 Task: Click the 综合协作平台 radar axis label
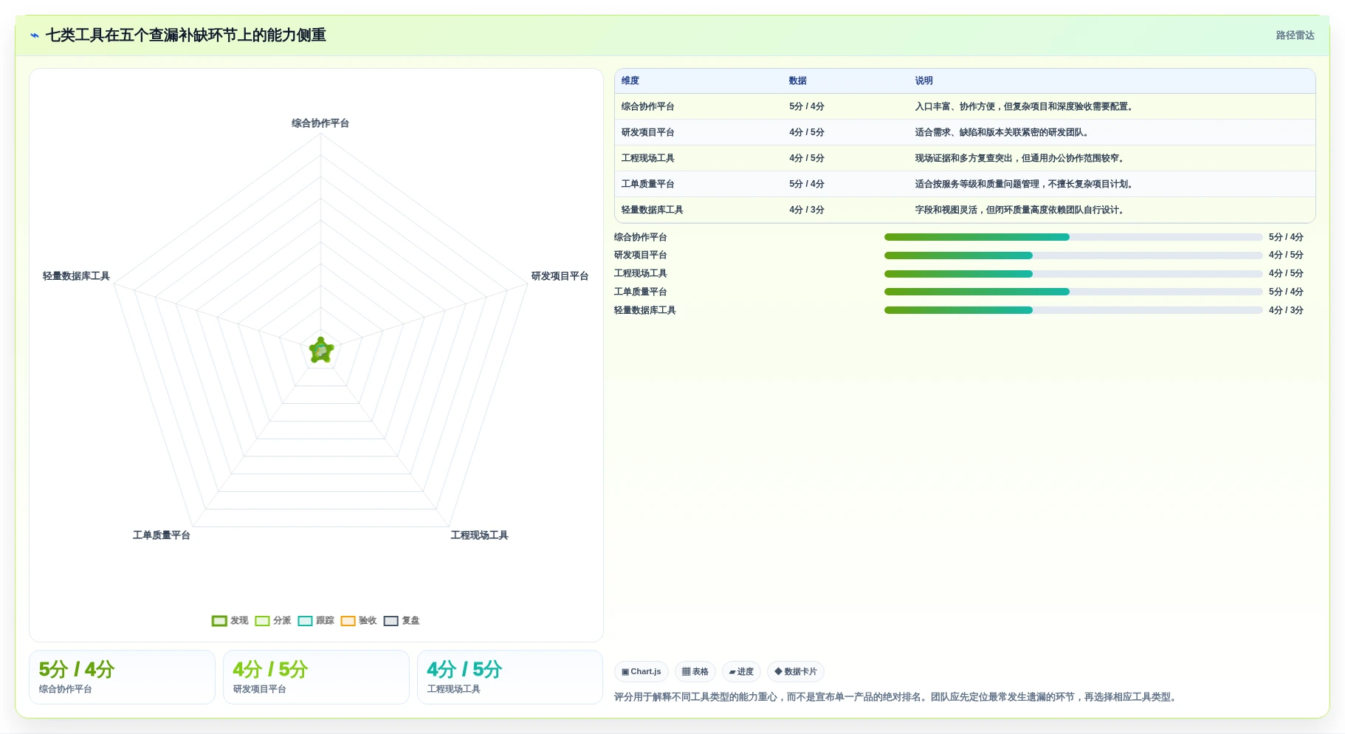pos(320,123)
